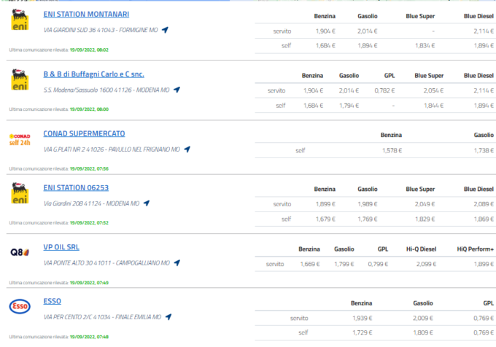Open B & B di Buffagni Carlo link
496x347 pixels.
tap(93, 74)
